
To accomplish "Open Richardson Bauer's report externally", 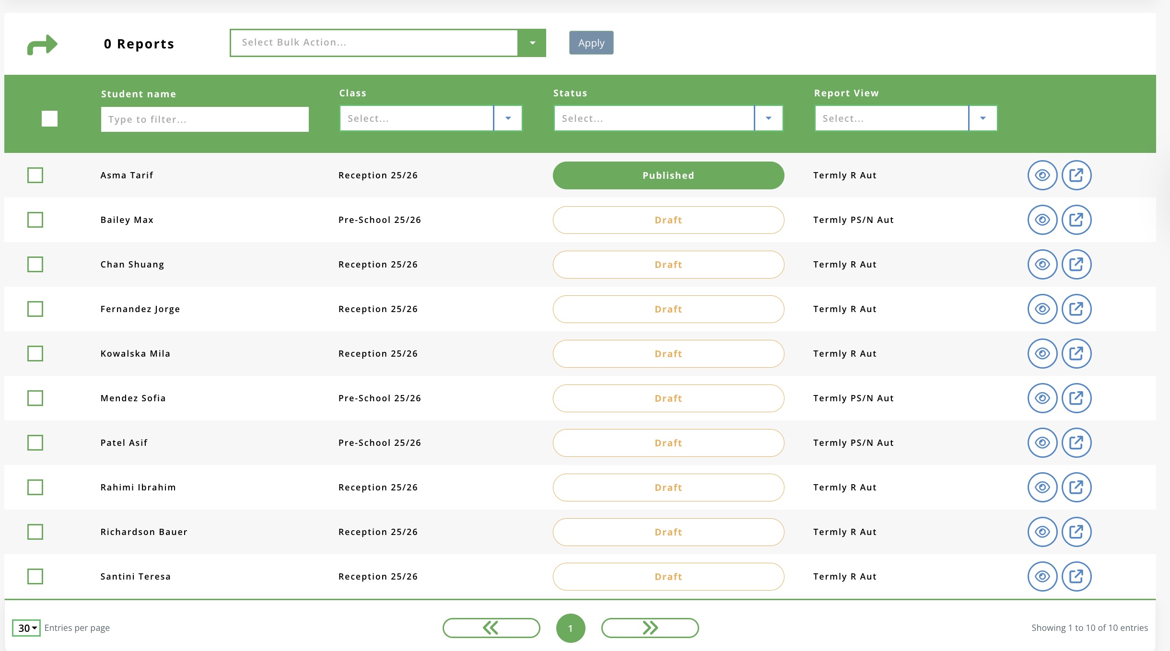I will pyautogui.click(x=1076, y=532).
